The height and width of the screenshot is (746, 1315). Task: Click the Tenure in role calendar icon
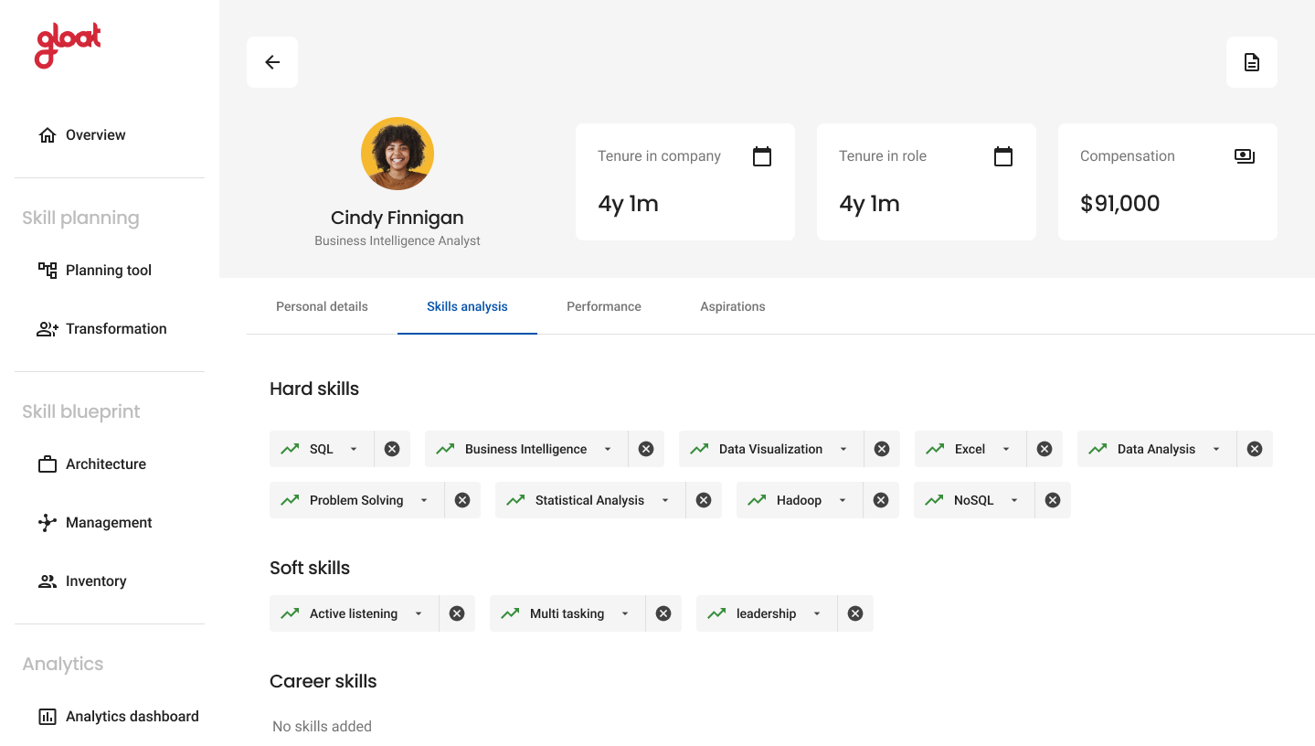pyautogui.click(x=1003, y=156)
